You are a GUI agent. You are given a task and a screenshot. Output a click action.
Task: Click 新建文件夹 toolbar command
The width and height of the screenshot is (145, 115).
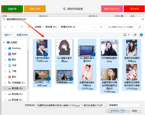pos(22,35)
